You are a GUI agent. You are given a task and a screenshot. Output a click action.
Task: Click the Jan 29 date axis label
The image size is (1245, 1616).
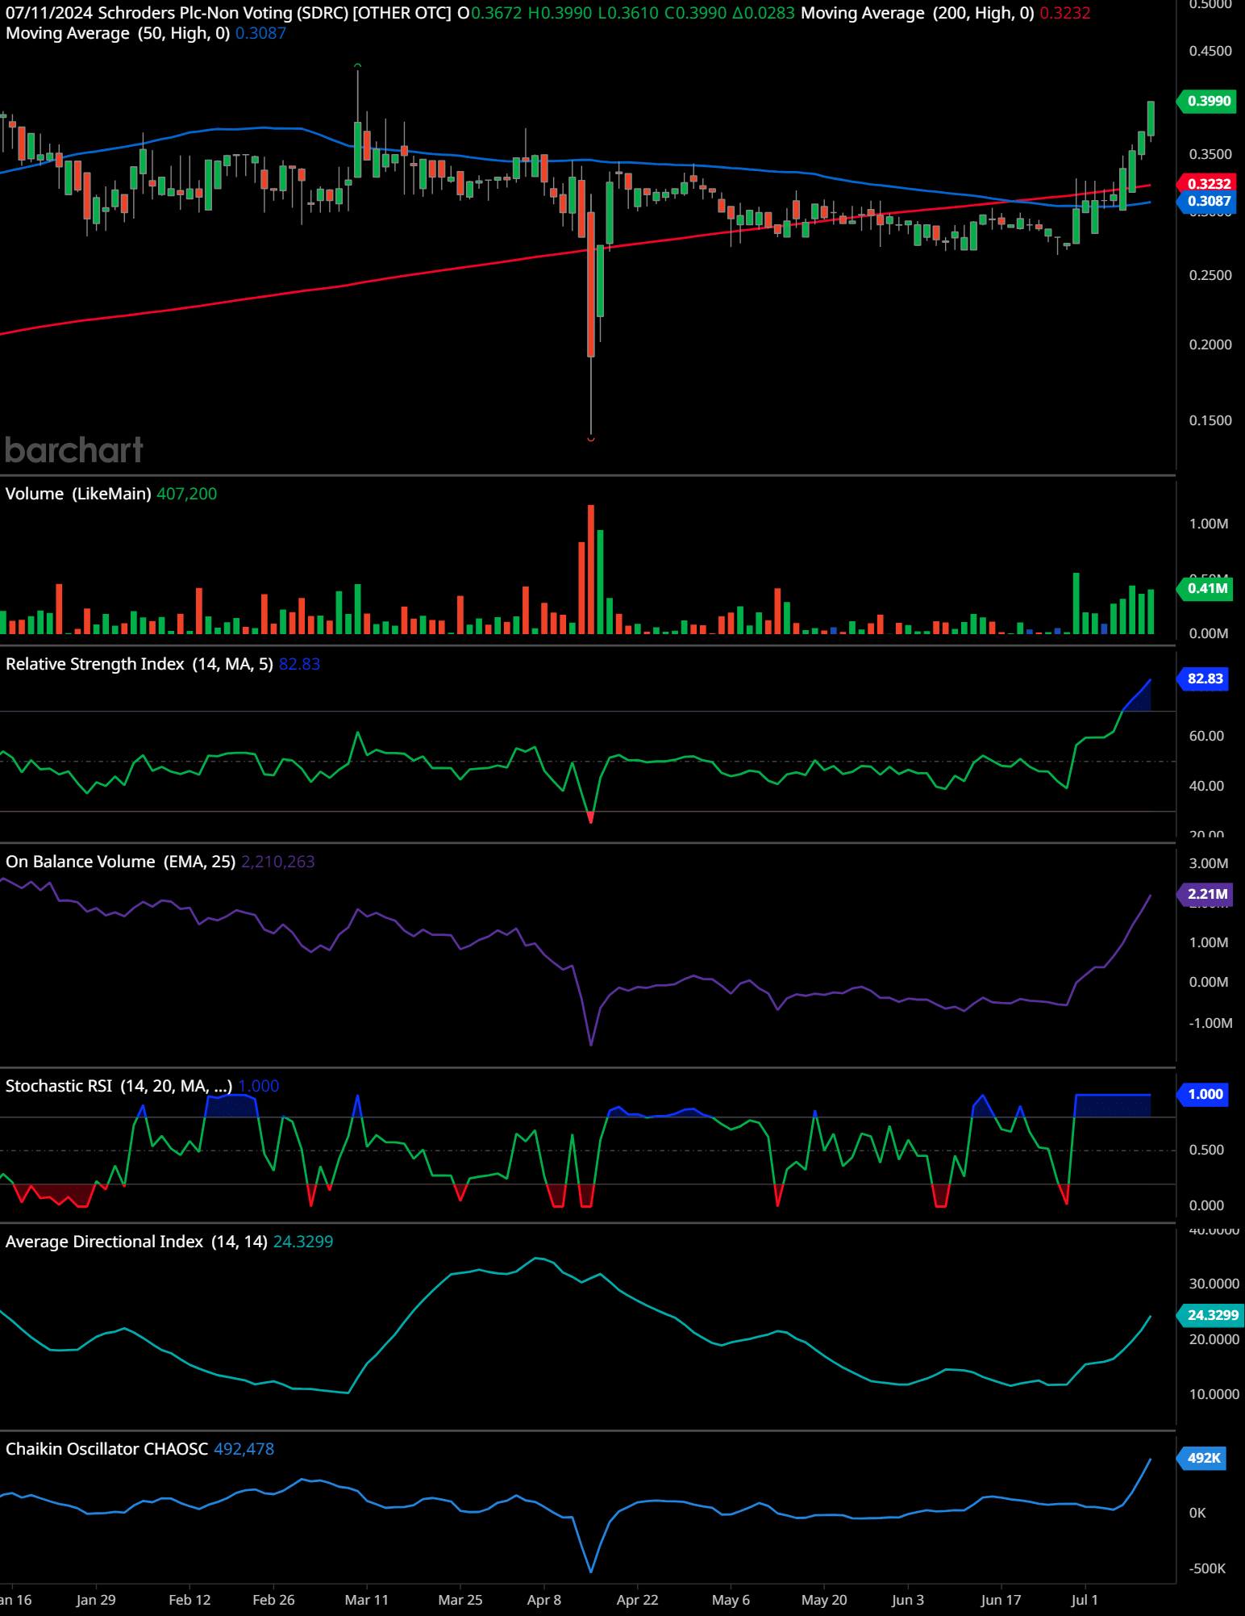click(96, 1600)
